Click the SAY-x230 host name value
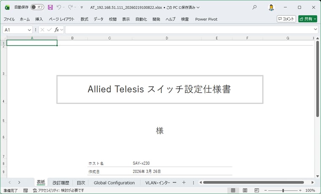 click(141, 163)
